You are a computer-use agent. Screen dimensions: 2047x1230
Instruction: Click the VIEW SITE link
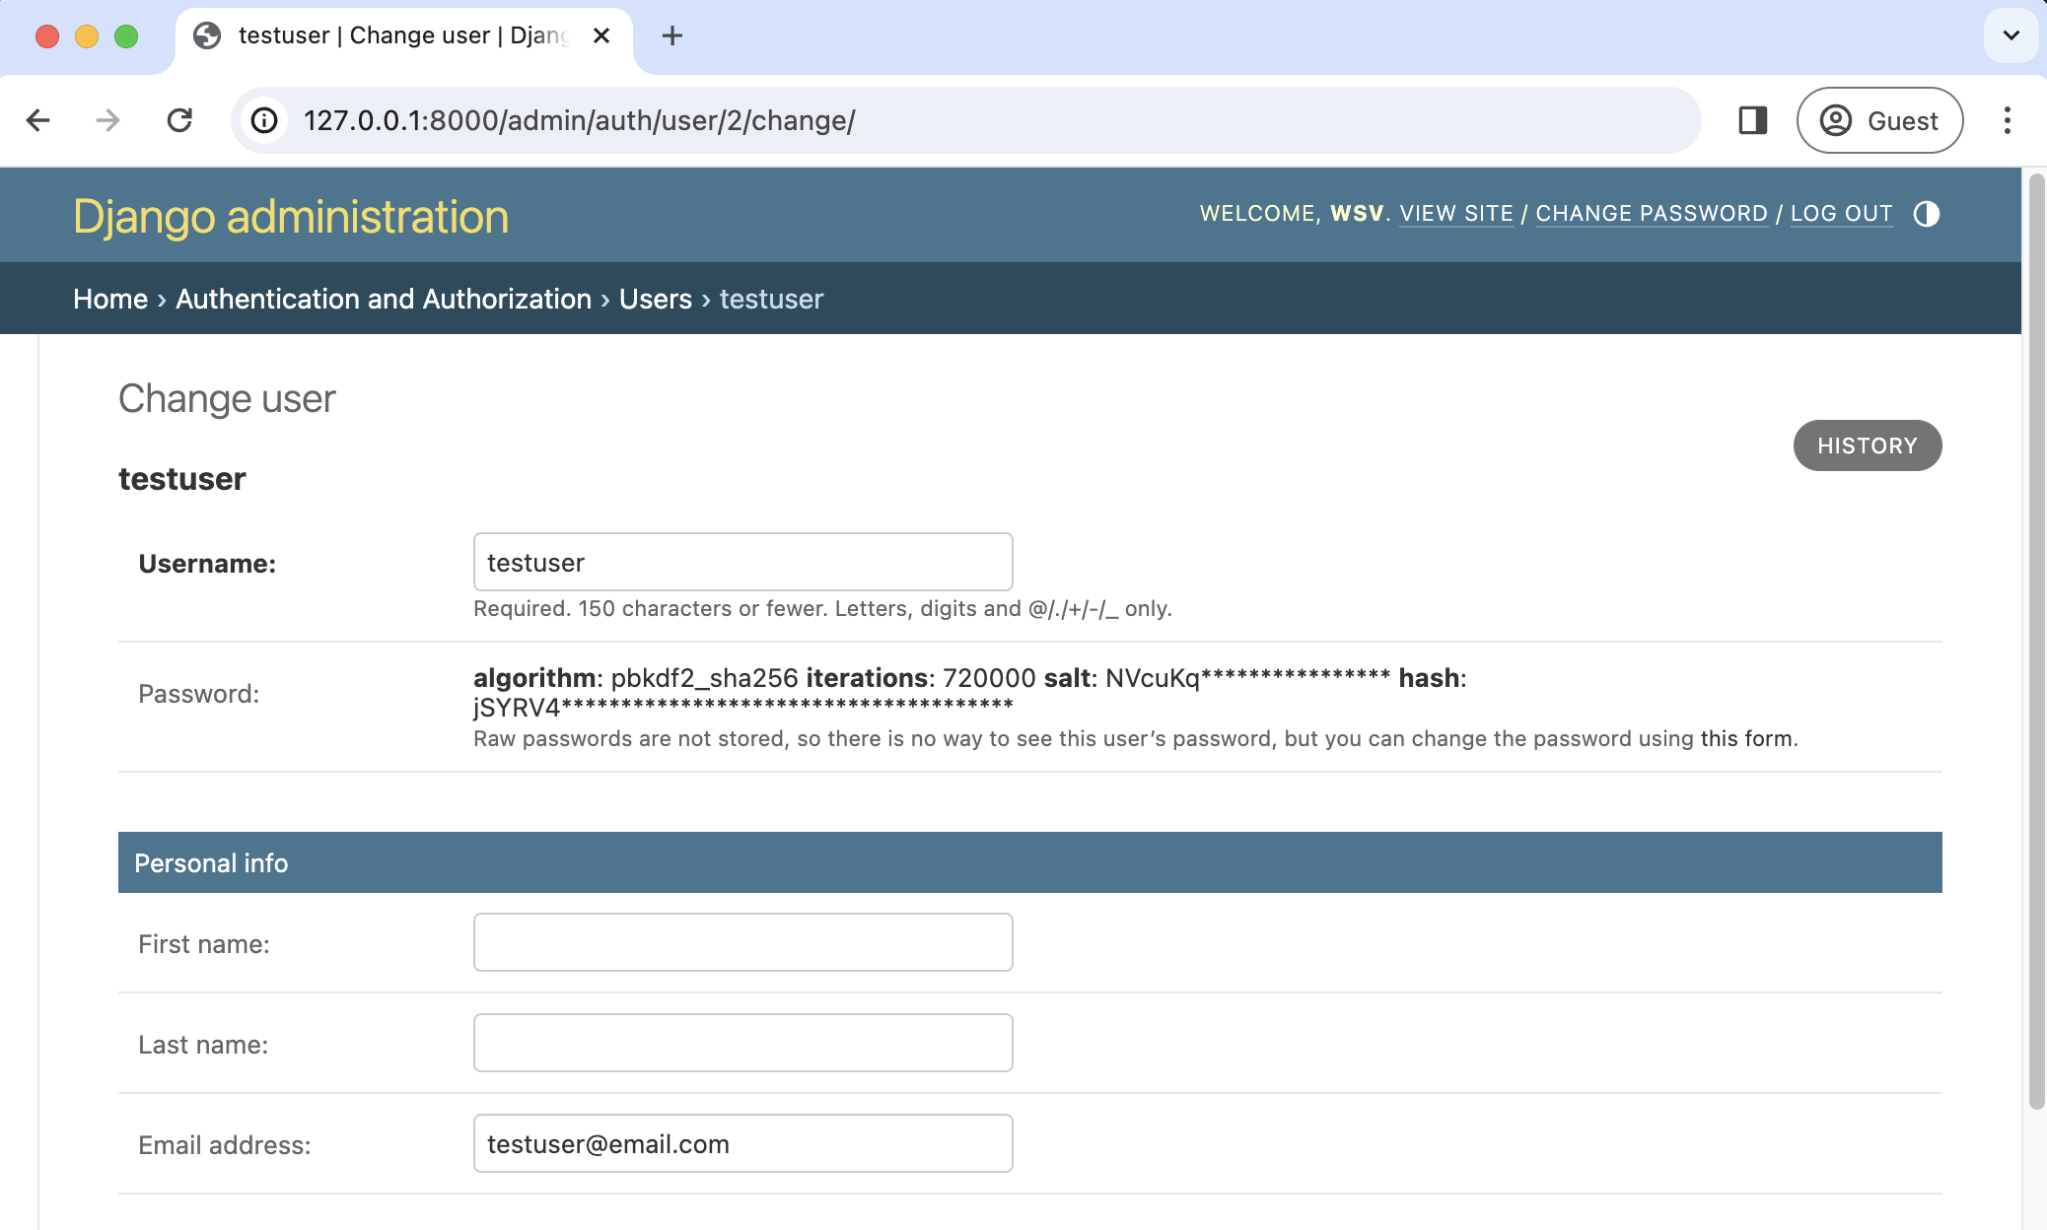(x=1454, y=212)
